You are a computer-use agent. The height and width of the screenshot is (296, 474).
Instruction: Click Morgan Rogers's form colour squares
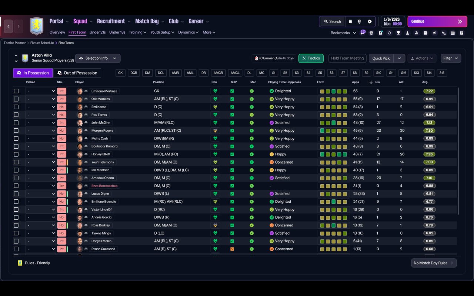pyautogui.click(x=334, y=131)
